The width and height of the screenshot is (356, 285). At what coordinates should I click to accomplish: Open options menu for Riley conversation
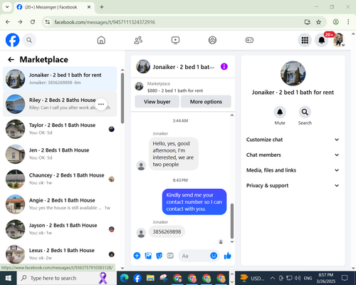click(x=101, y=104)
